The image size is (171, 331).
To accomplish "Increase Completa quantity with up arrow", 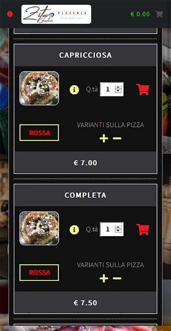I will [x=118, y=227].
